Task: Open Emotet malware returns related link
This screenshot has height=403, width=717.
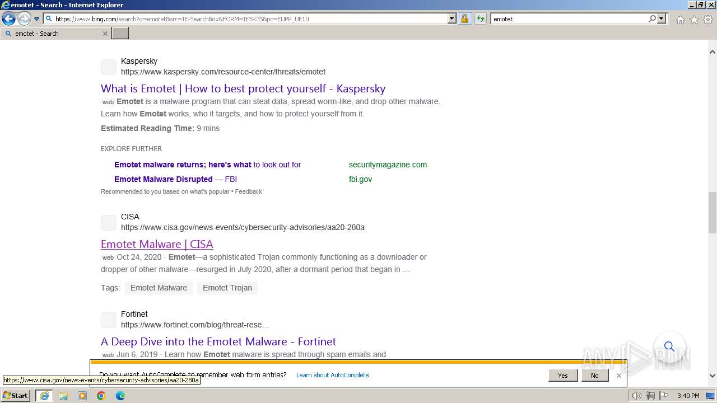Action: point(207,165)
